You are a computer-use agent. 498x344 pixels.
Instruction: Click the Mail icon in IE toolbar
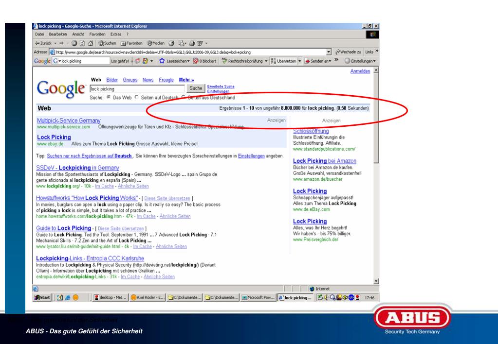point(182,43)
